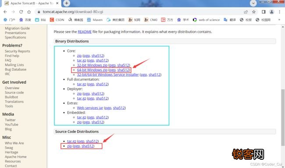Open Mailing Lists in sidebar
Viewport: 285px width, 168px height.
(14, 65)
